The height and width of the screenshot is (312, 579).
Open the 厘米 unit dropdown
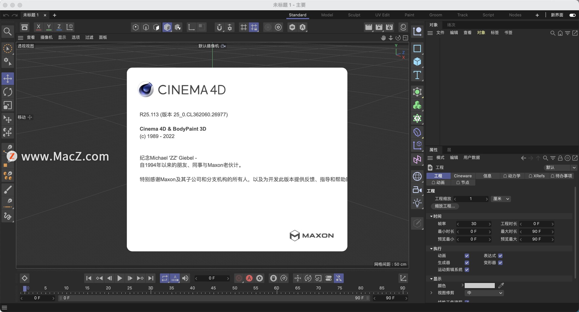501,199
